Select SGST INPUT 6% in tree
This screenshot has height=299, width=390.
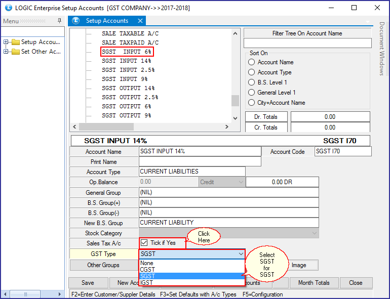click(x=127, y=52)
